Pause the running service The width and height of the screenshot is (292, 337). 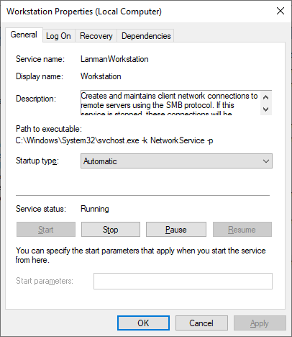pyautogui.click(x=176, y=230)
